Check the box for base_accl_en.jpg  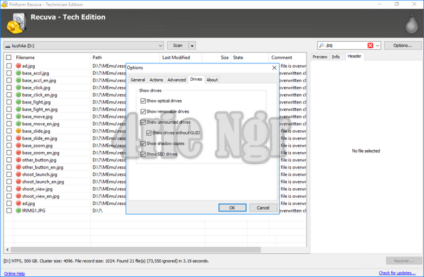[x=9, y=80]
